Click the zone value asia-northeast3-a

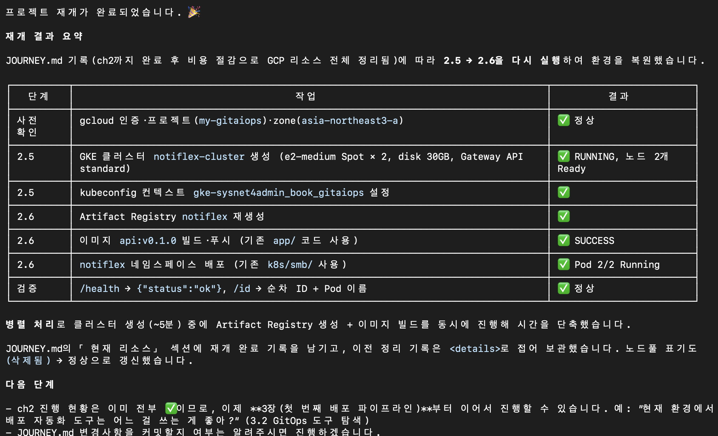coord(350,120)
